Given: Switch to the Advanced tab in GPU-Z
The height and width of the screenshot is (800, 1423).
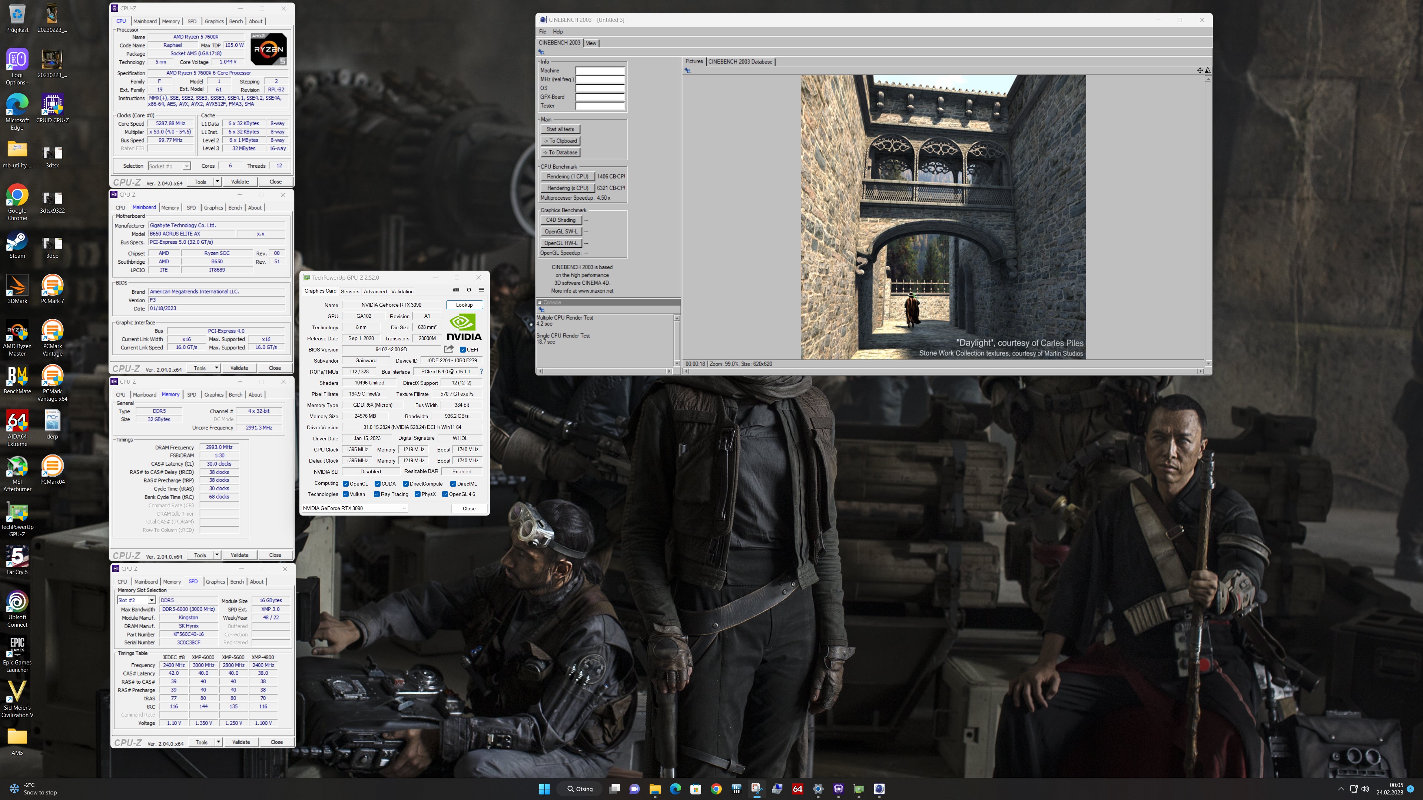Looking at the screenshot, I should coord(375,291).
